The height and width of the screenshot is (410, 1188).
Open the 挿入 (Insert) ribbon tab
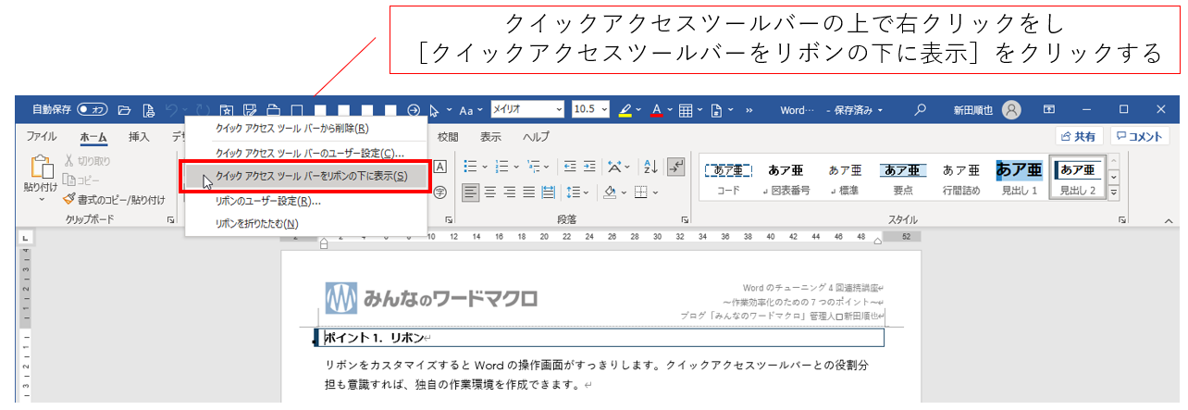pos(139,137)
